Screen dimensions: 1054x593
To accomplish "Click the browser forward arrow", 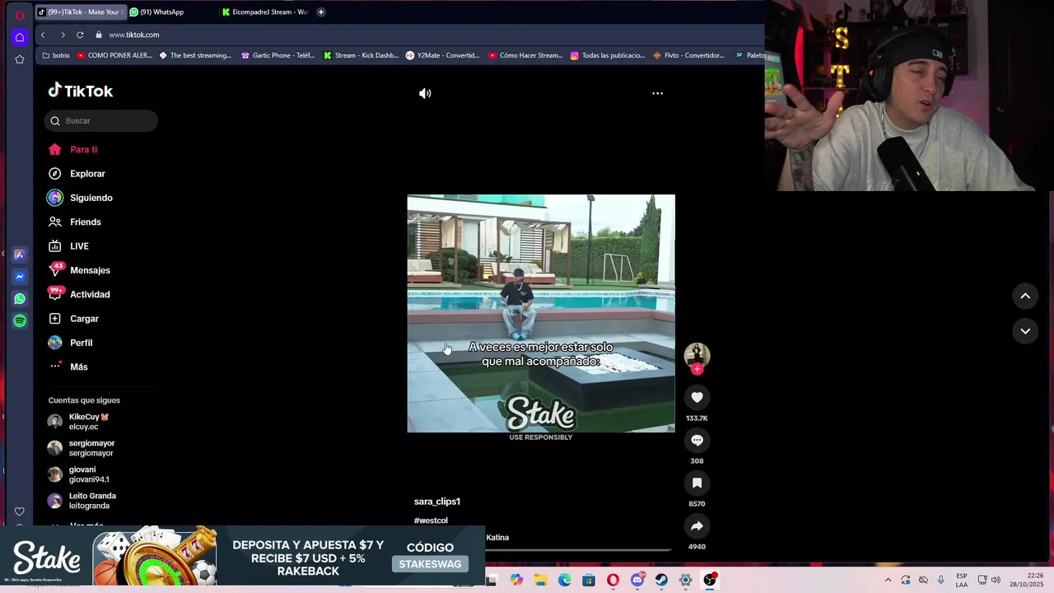I will pos(63,35).
